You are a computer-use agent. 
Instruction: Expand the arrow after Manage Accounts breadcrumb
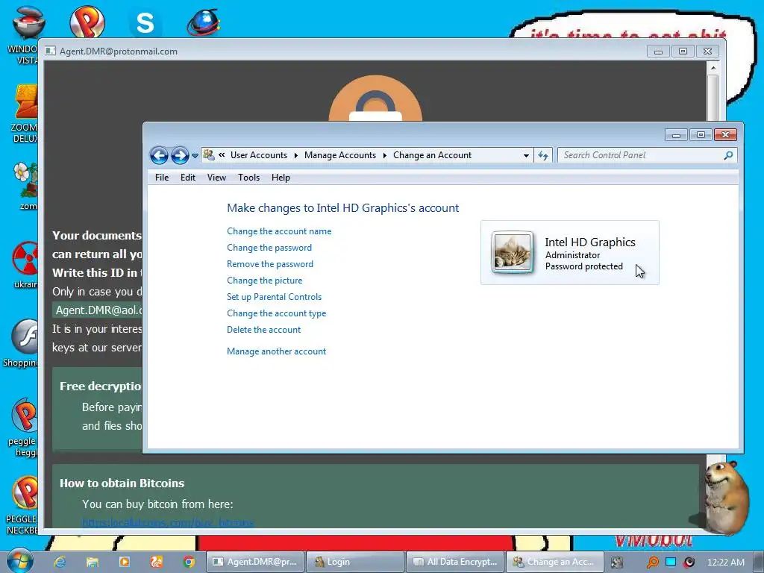384,155
